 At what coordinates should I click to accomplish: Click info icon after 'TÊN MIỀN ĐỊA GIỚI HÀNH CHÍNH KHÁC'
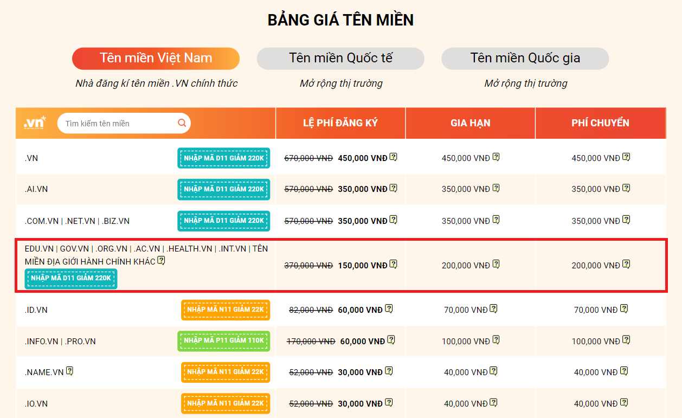point(161,261)
